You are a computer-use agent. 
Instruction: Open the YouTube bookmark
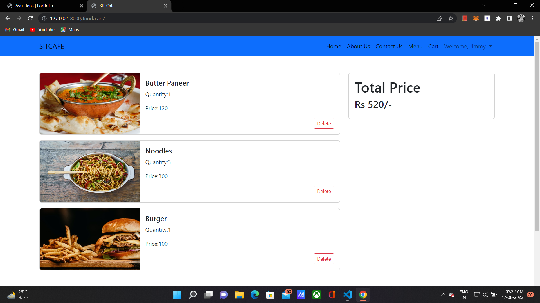pyautogui.click(x=42, y=30)
